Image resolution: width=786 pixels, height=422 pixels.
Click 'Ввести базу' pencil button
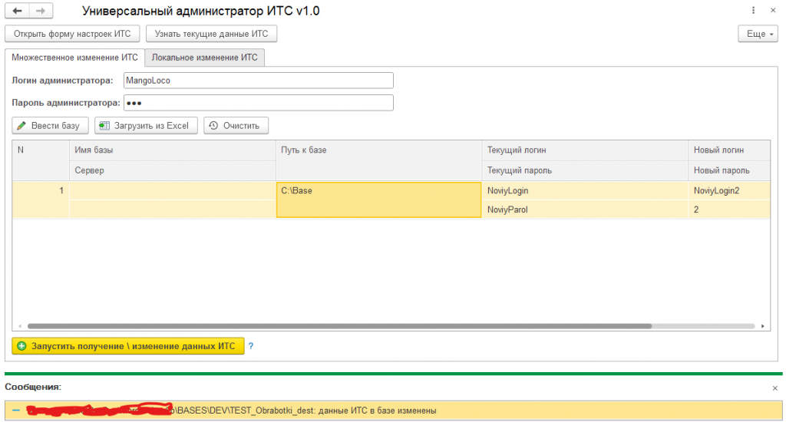tap(50, 126)
